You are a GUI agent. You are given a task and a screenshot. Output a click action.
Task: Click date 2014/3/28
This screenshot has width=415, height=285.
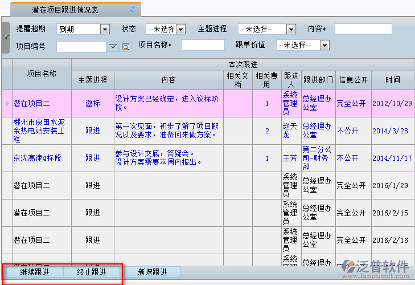pos(390,131)
